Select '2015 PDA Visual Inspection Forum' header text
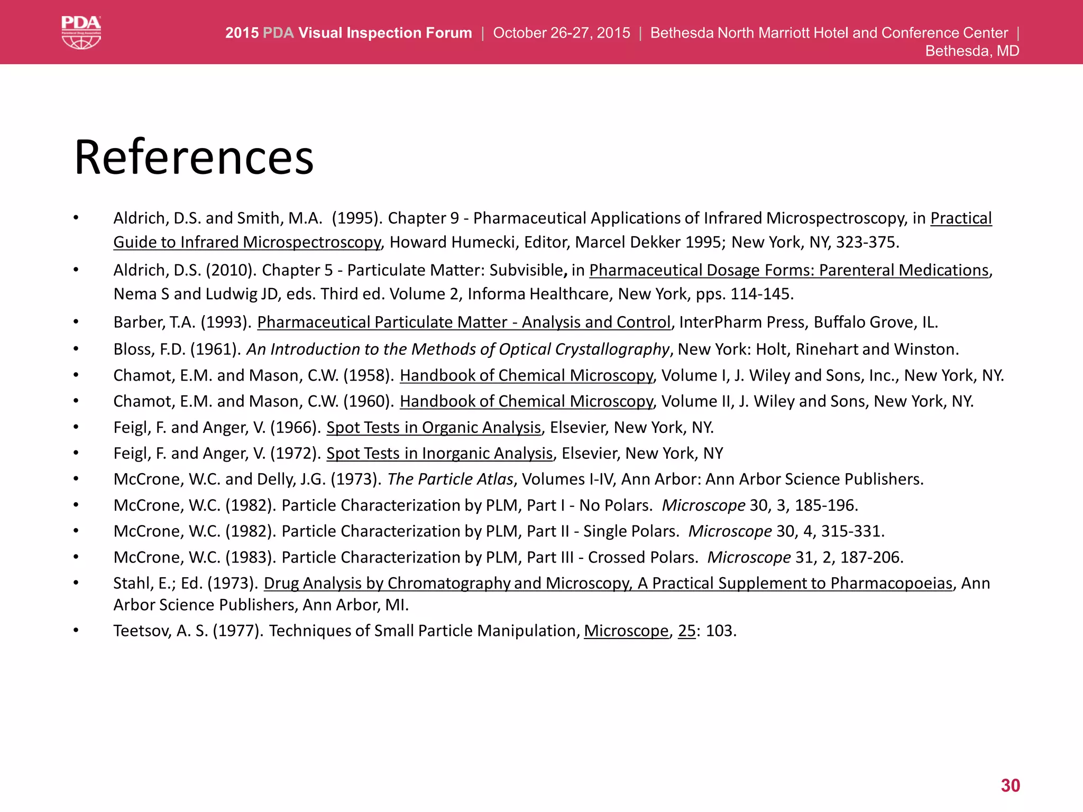The width and height of the screenshot is (1083, 812). coord(348,33)
